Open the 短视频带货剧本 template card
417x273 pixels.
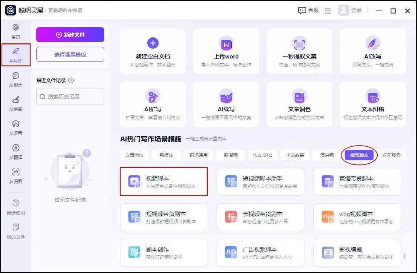pos(164,217)
